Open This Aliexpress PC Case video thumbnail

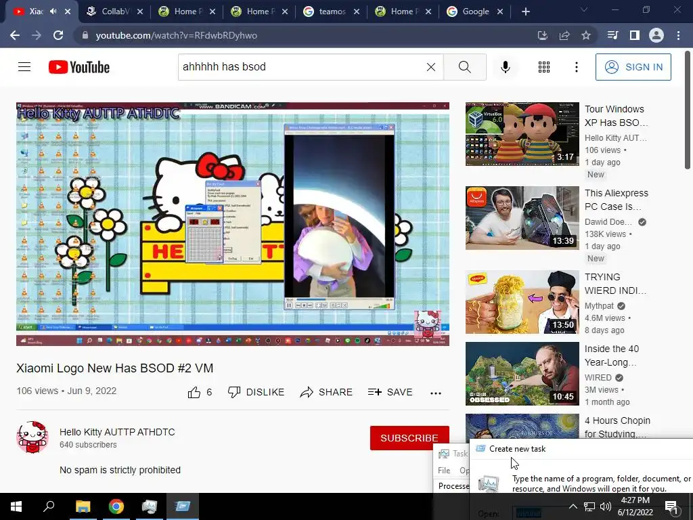pyautogui.click(x=522, y=218)
